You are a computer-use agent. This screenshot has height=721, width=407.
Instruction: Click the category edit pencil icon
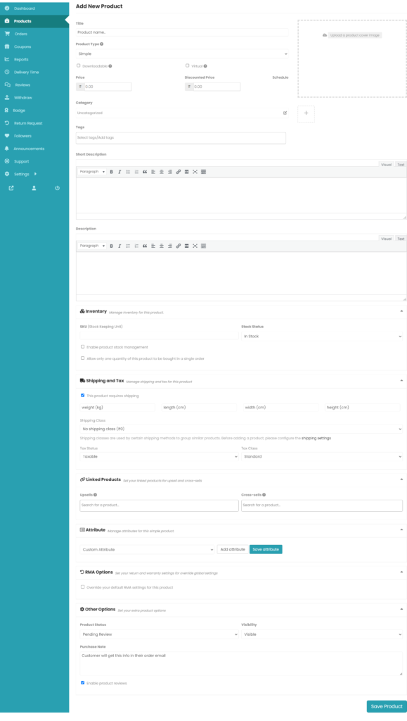[x=285, y=113]
